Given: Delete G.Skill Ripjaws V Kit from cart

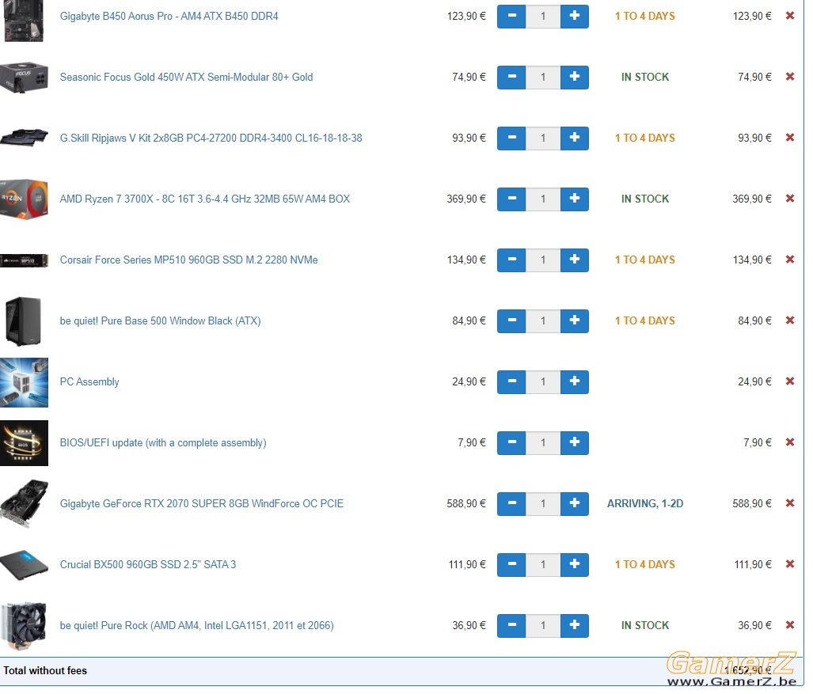Looking at the screenshot, I should tap(790, 138).
